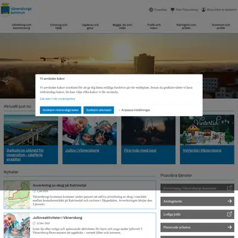The width and height of the screenshot is (238, 238).
Task: Open the Trafik och resor menu
Action: pos(154,26)
